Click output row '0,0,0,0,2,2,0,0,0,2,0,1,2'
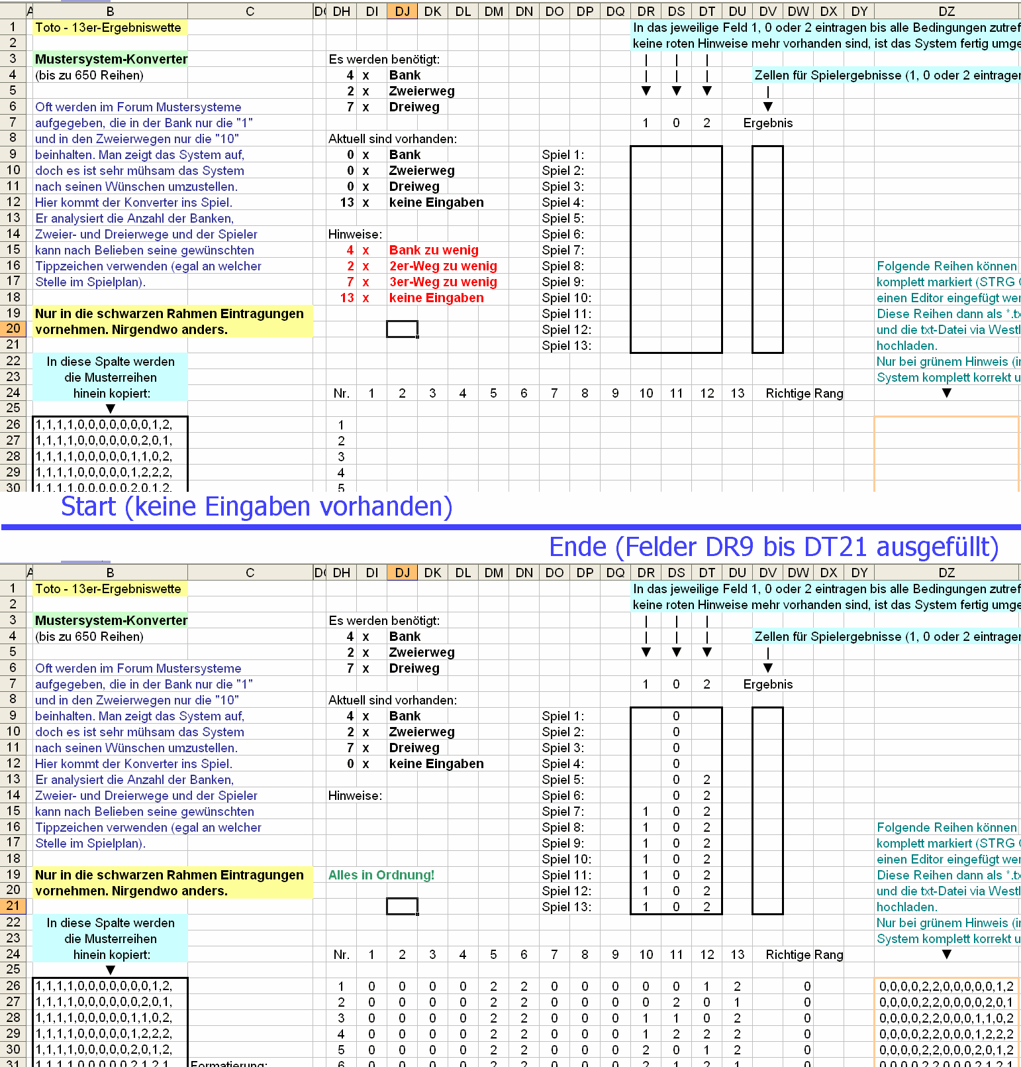Image resolution: width=1021 pixels, height=1067 pixels. pos(946,1050)
